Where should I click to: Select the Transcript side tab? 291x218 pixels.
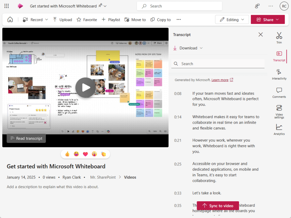(x=279, y=57)
